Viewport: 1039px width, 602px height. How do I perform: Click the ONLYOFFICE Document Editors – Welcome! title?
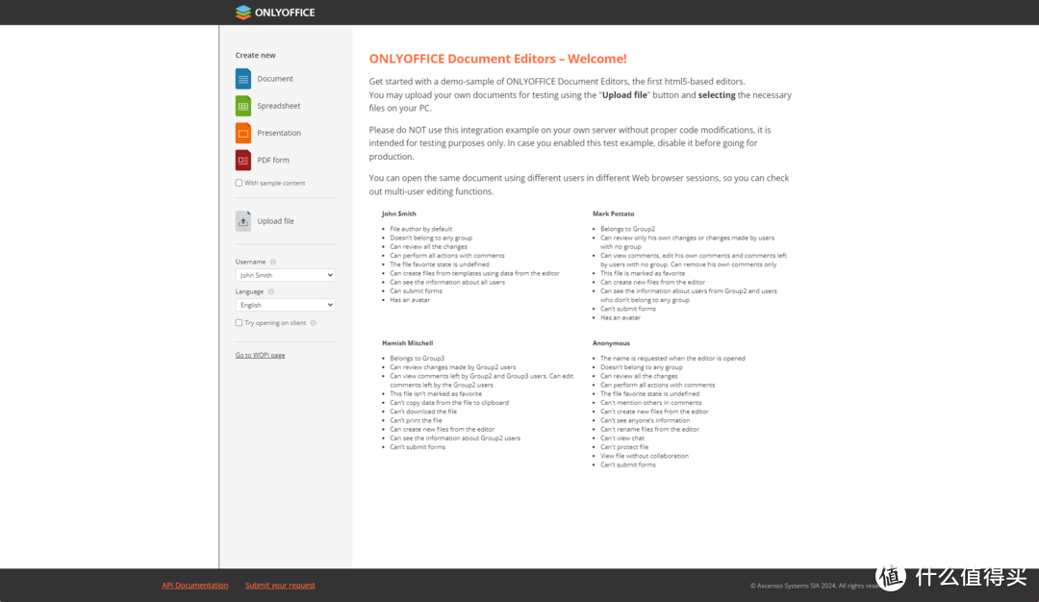[x=497, y=59]
